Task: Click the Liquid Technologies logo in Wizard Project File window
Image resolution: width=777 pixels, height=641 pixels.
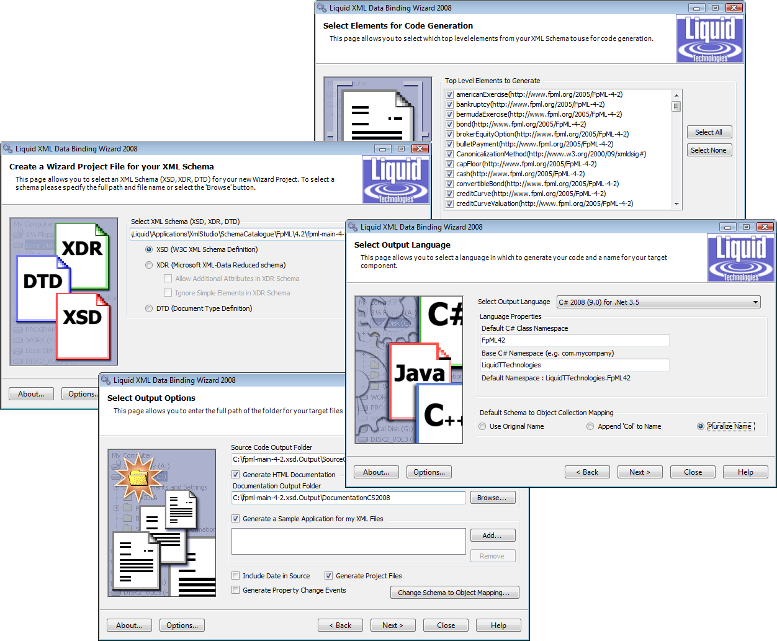Action: coord(396,179)
